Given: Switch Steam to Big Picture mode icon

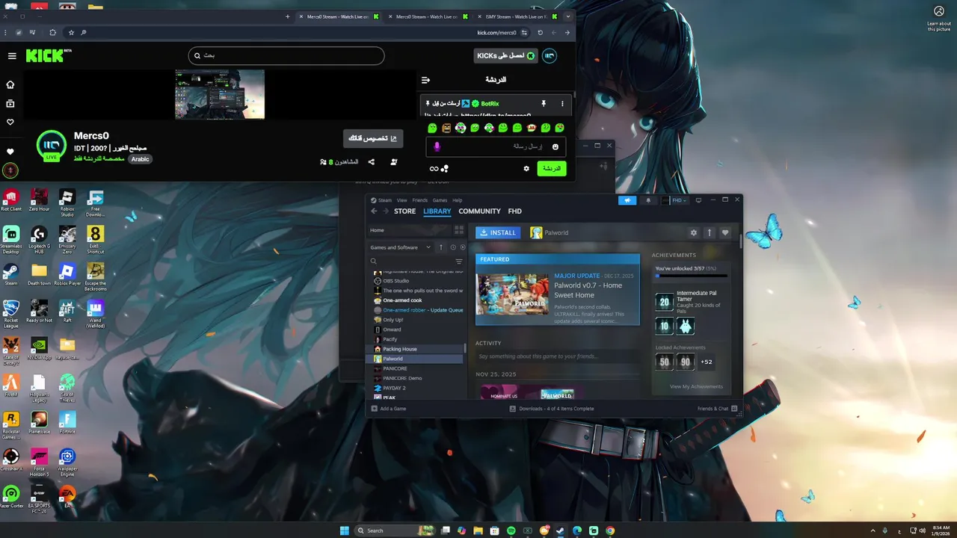Looking at the screenshot, I should coord(698,200).
